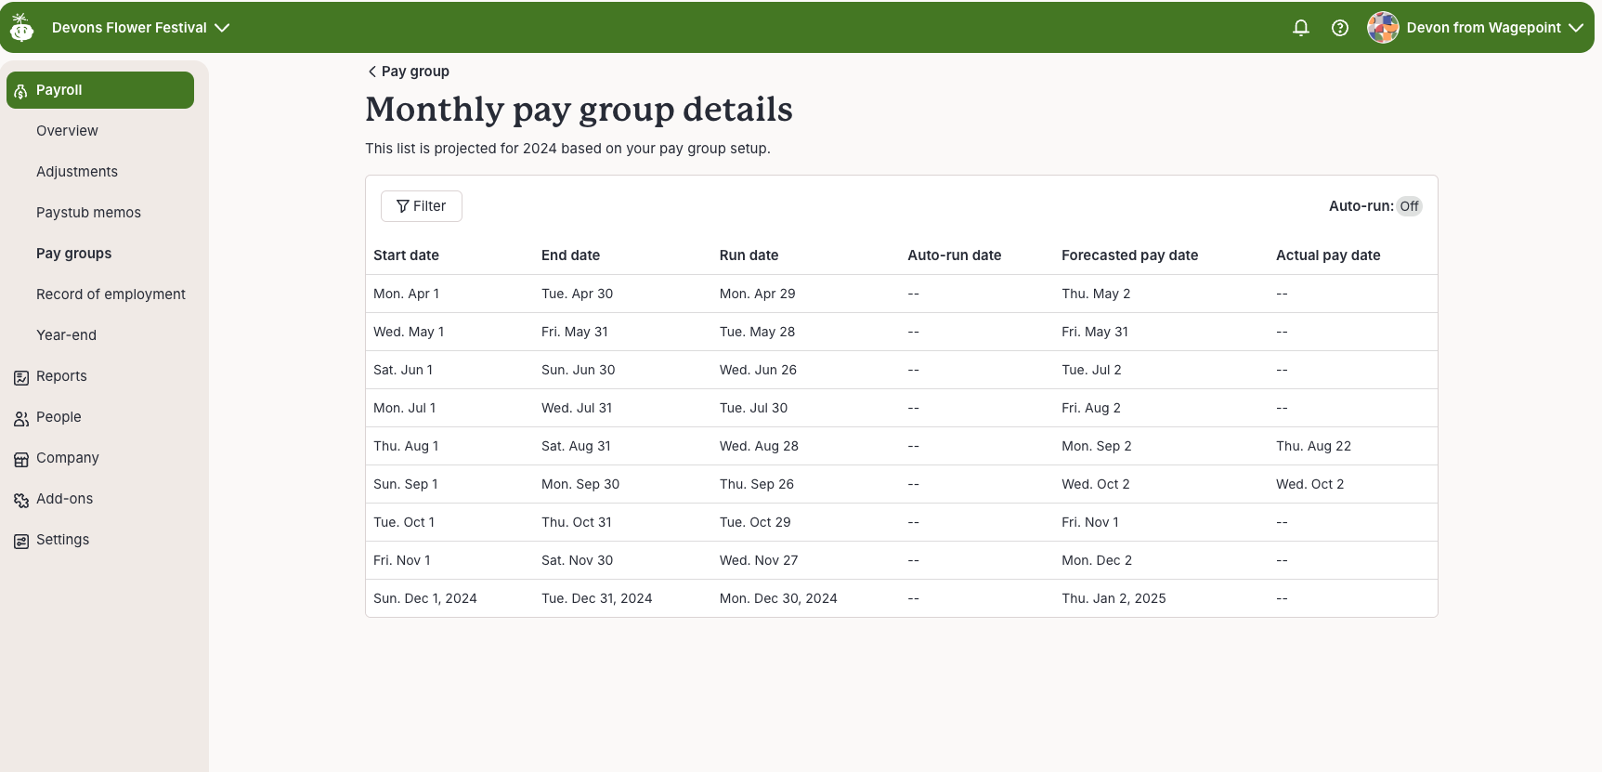Open the help question mark icon

point(1340,28)
